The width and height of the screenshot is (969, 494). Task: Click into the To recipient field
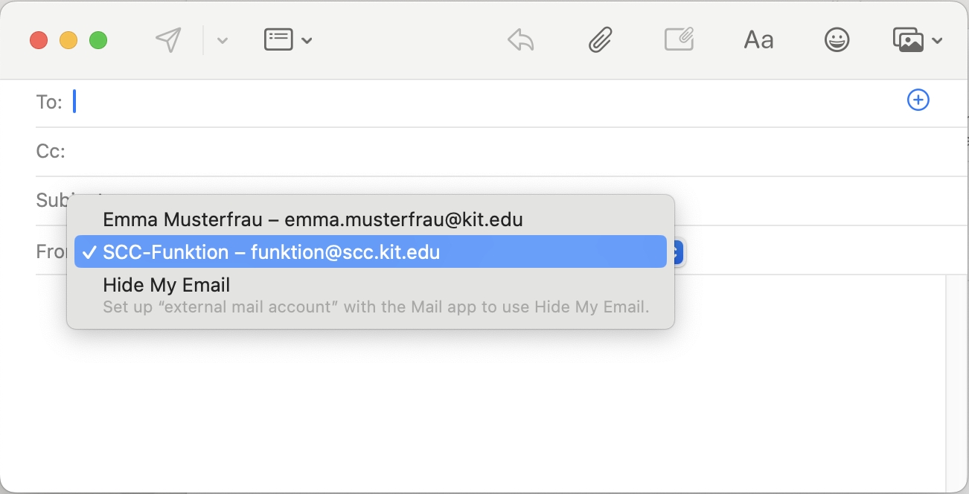click(x=484, y=102)
